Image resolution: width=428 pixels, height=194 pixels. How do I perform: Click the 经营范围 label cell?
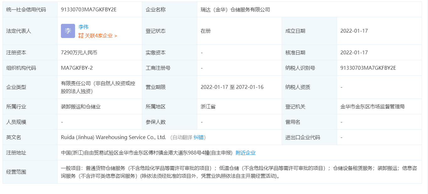(x=30, y=172)
